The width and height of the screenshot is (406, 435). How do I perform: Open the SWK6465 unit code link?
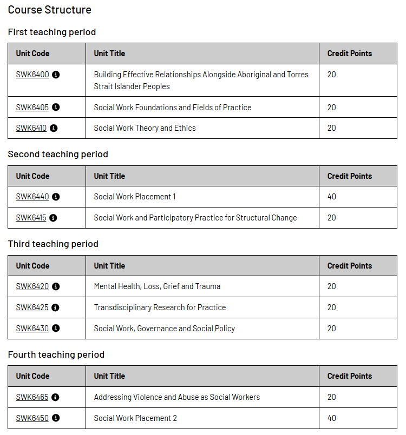tap(32, 397)
